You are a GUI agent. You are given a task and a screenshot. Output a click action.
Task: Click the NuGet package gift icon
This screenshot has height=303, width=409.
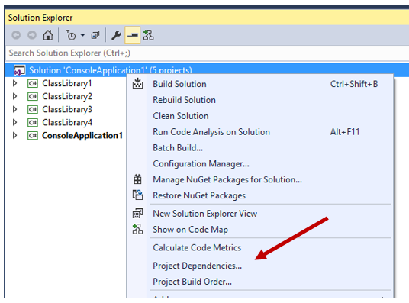coord(137,179)
